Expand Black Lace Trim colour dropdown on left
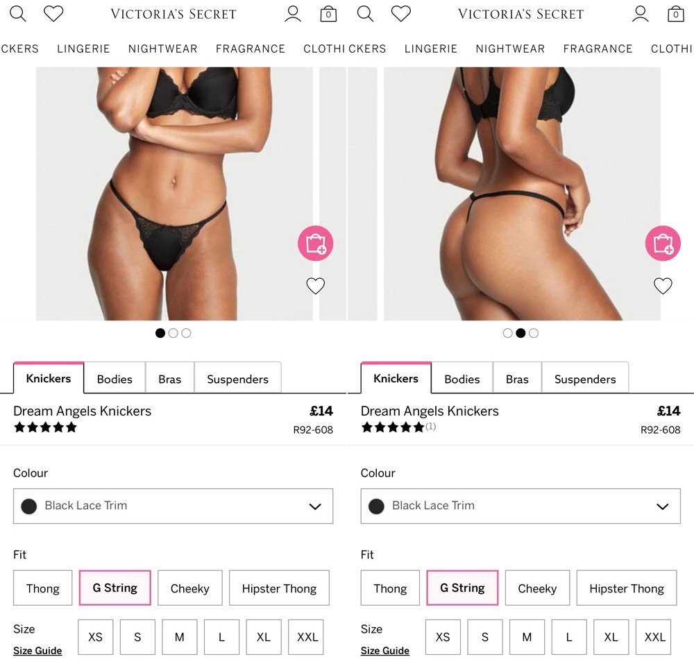Screen dimensions: 694x659 pyautogui.click(x=173, y=506)
